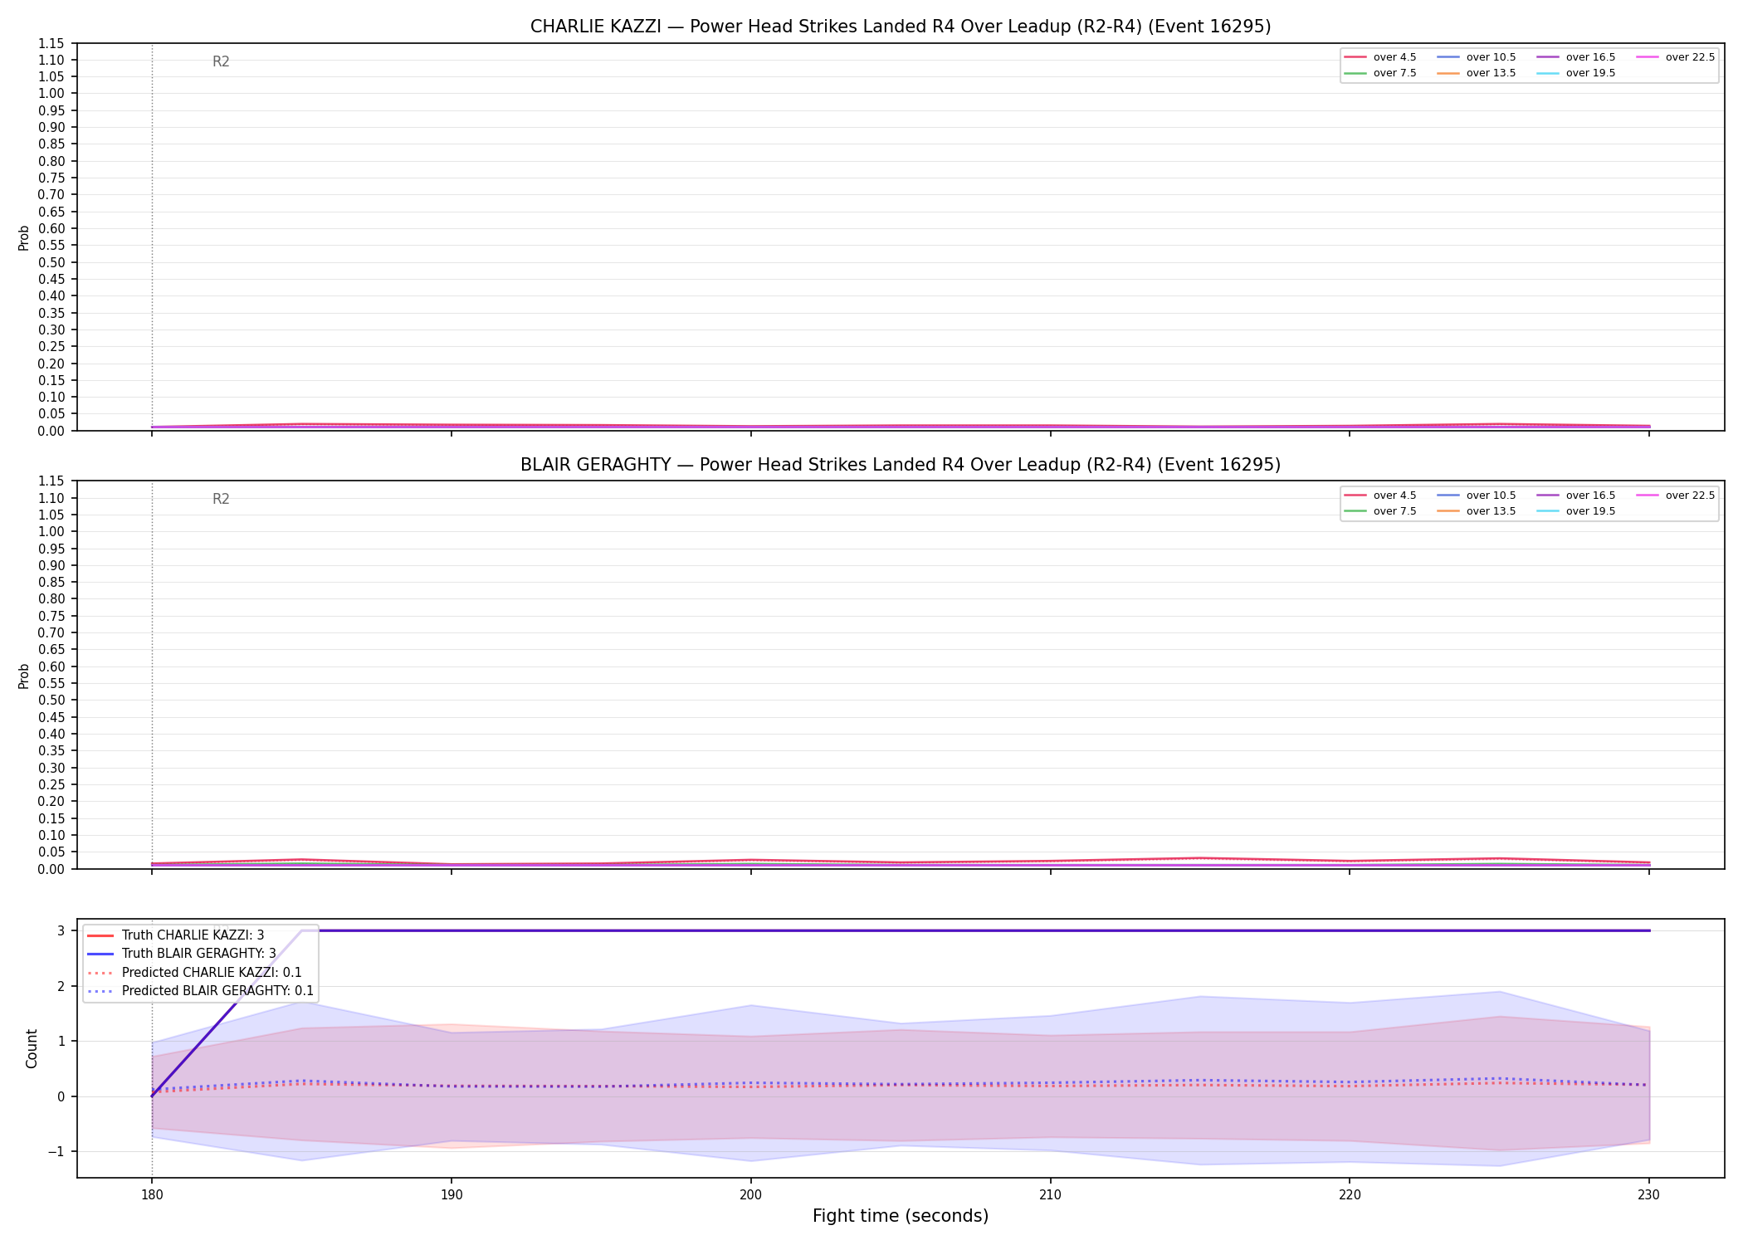The height and width of the screenshot is (1245, 1743).
Task: Click 'over 16.5' legend entry in Kazzi chart
Action: click(x=1576, y=57)
